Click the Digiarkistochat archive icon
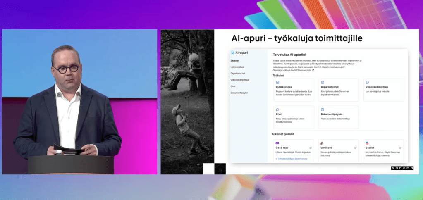Viewport: 423px width, 200px height. coord(322,82)
